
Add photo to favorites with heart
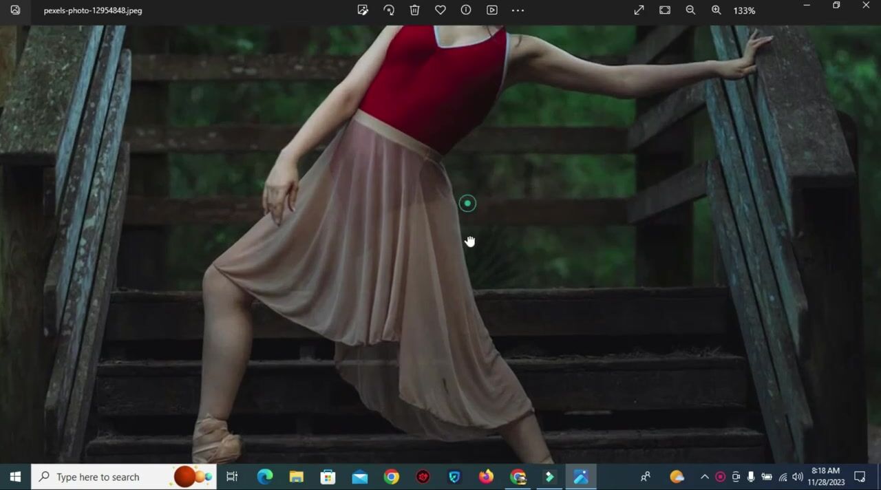pos(440,10)
